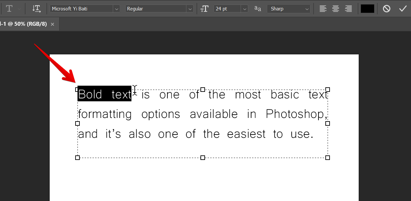411x201 pixels.
Task: Open the text color swatch
Action: (367, 8)
